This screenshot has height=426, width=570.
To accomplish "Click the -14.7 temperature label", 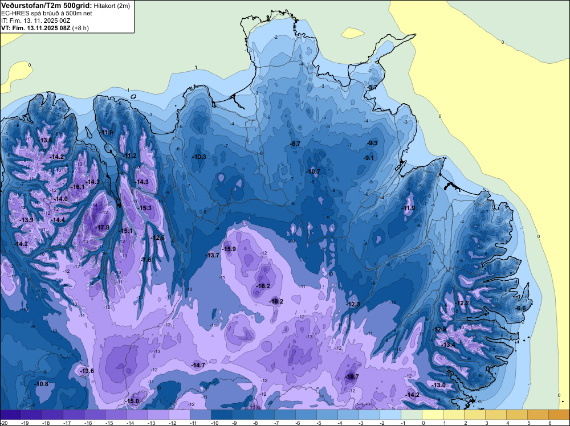I will (198, 365).
